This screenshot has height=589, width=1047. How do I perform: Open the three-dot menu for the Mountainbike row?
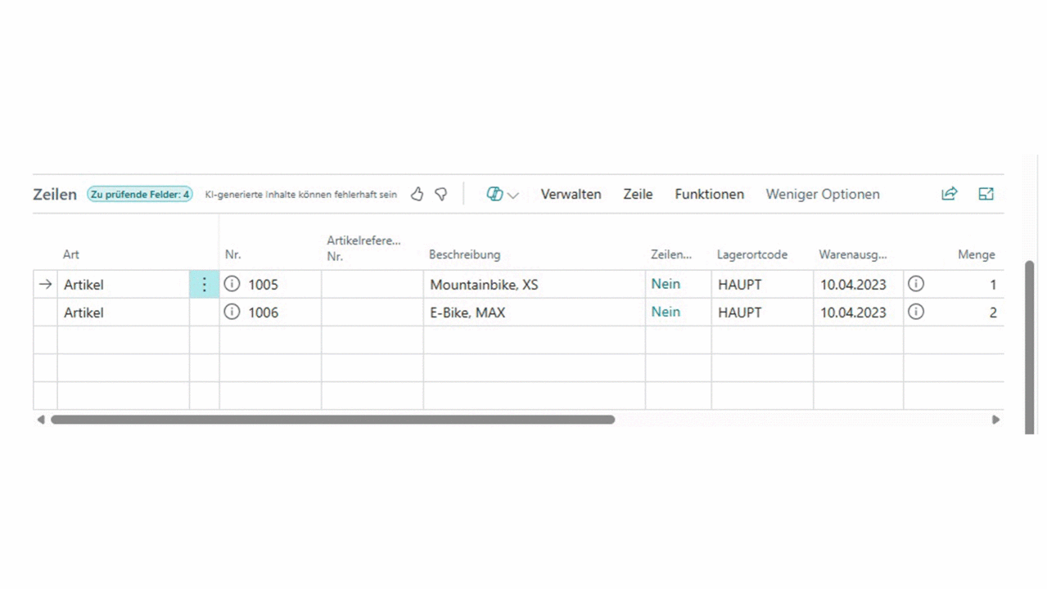[204, 285]
